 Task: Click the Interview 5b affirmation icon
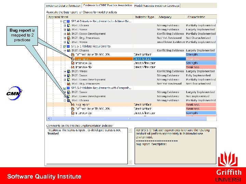tap(73, 67)
